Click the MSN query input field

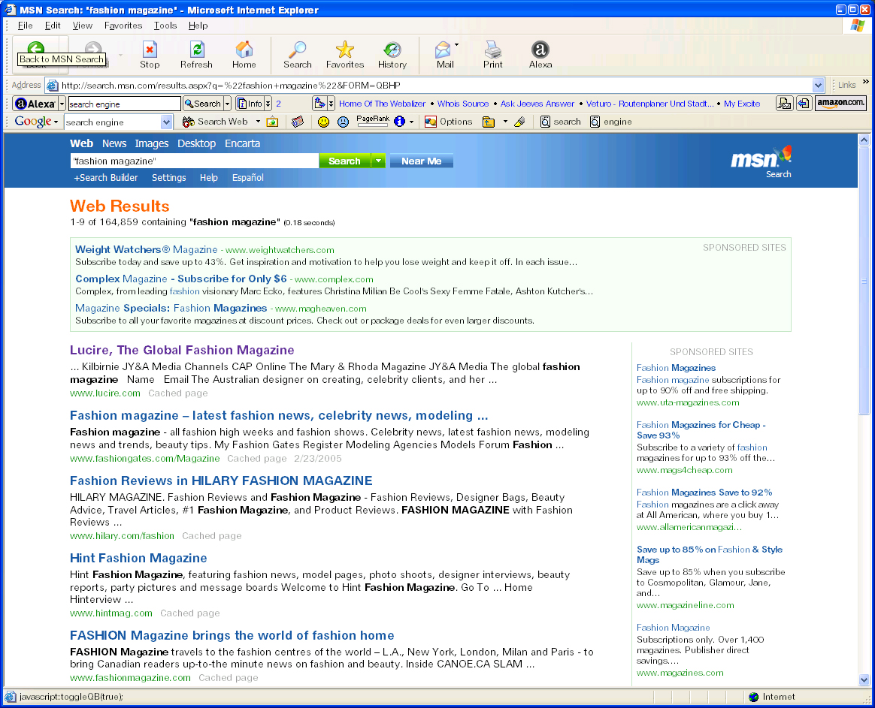[x=195, y=161]
